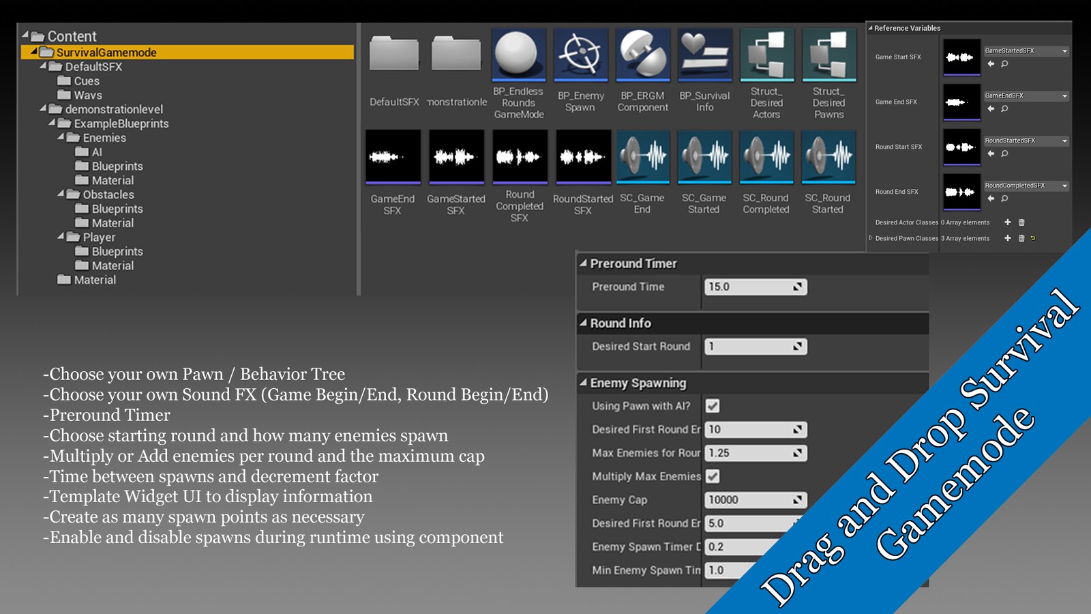Image resolution: width=1091 pixels, height=614 pixels.
Task: Collapse the DefaultSFX folder in tree
Action: tap(42, 66)
